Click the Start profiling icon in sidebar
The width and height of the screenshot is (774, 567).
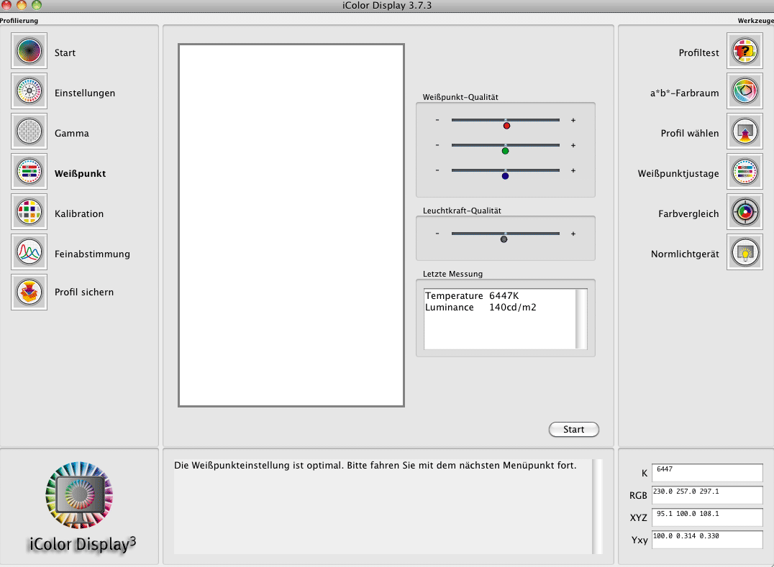(x=29, y=51)
